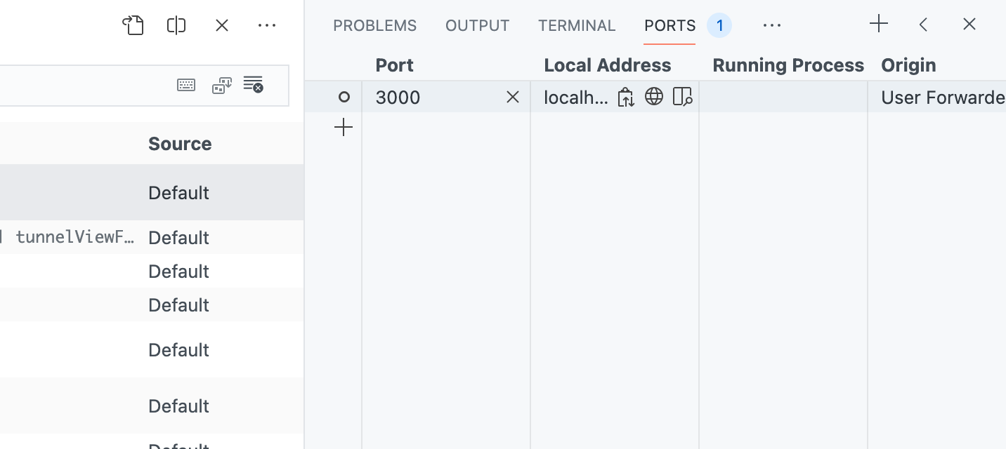This screenshot has width=1006, height=449.
Task: Collapse the panel with the left chevron
Action: [923, 24]
